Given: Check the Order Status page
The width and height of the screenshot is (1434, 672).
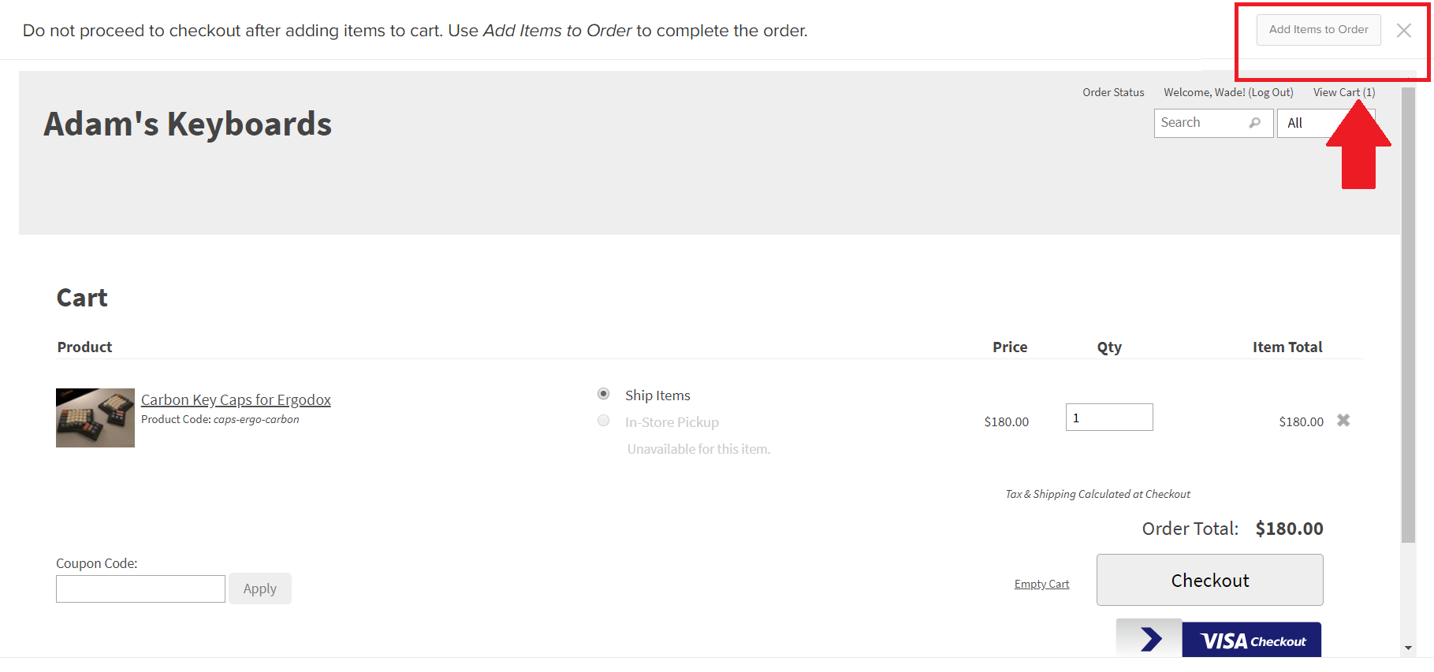Looking at the screenshot, I should pyautogui.click(x=1113, y=92).
